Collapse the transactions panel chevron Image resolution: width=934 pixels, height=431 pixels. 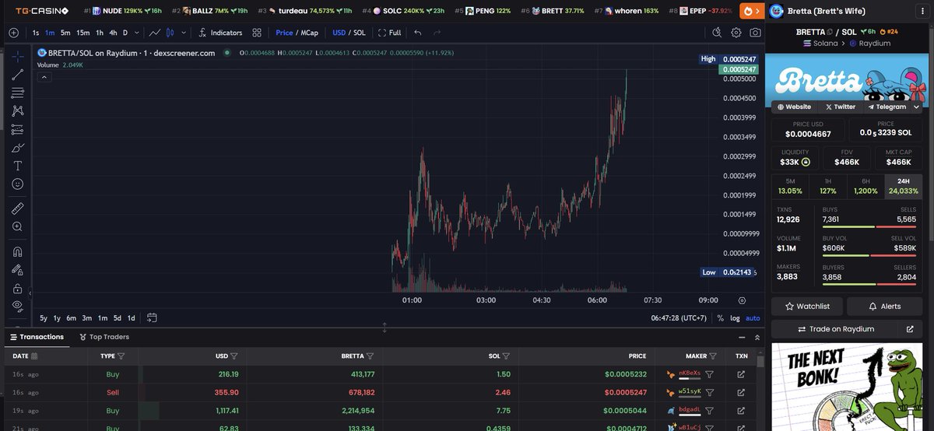[757, 337]
